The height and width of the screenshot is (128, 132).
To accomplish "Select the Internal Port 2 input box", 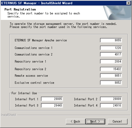I will pos(111,99).
